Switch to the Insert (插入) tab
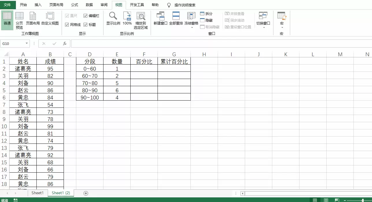Screen dimensions: 372x202 pyautogui.click(x=38, y=5)
